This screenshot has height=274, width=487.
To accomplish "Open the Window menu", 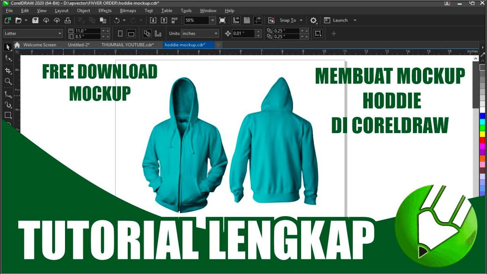I will 208,11.
